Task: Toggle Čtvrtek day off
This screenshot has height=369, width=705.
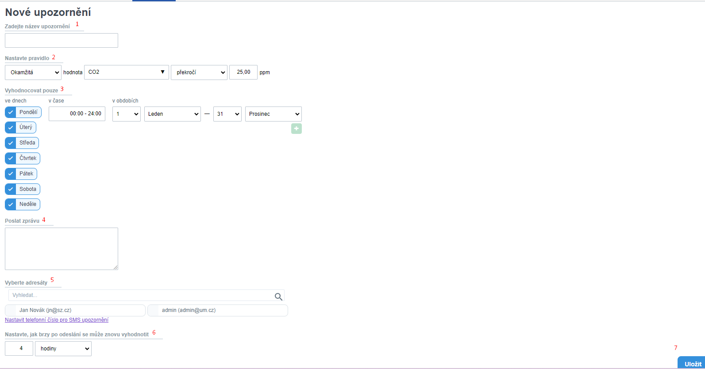Action: (x=11, y=158)
